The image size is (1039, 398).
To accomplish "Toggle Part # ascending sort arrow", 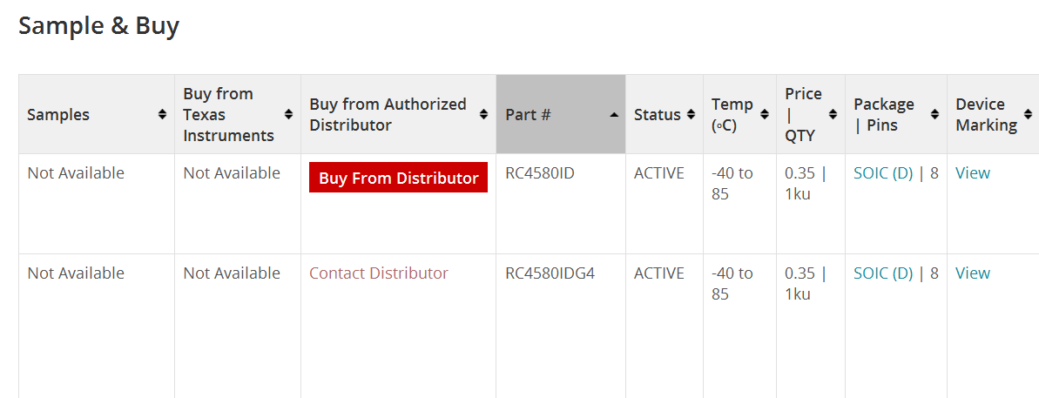I will pos(614,114).
